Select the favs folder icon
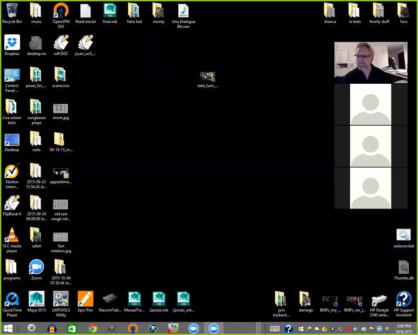 404,13
